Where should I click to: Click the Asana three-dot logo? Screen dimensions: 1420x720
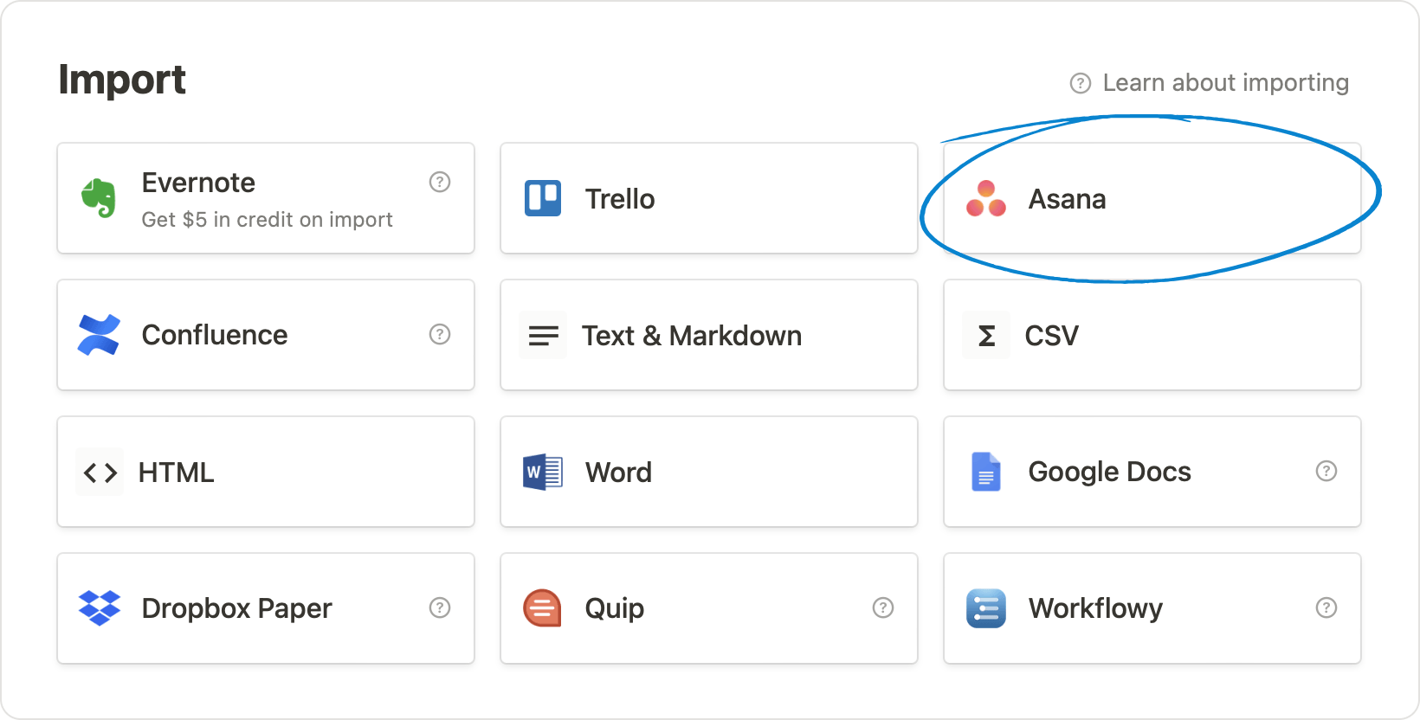985,199
